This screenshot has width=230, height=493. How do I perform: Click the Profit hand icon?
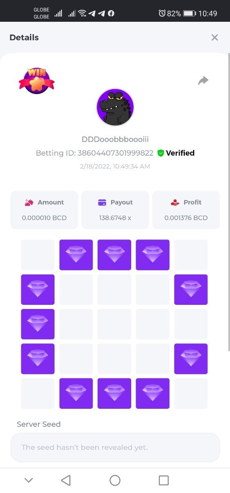175,202
